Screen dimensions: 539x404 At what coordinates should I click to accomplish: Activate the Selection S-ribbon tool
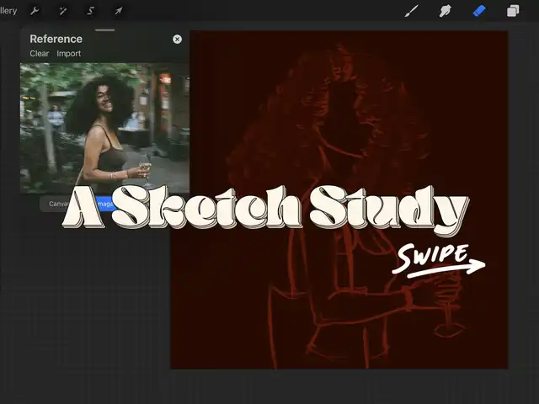click(91, 11)
